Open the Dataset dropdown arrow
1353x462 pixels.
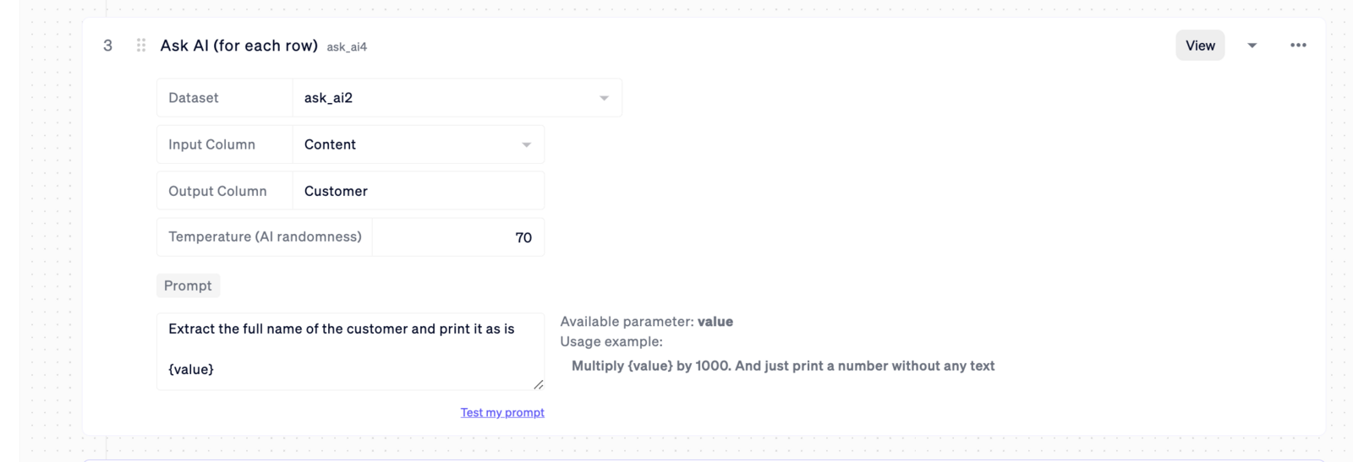pyautogui.click(x=604, y=98)
